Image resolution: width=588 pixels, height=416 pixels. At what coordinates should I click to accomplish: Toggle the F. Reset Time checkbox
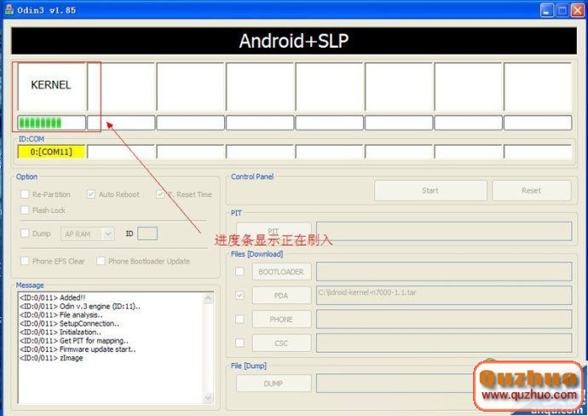click(x=160, y=194)
